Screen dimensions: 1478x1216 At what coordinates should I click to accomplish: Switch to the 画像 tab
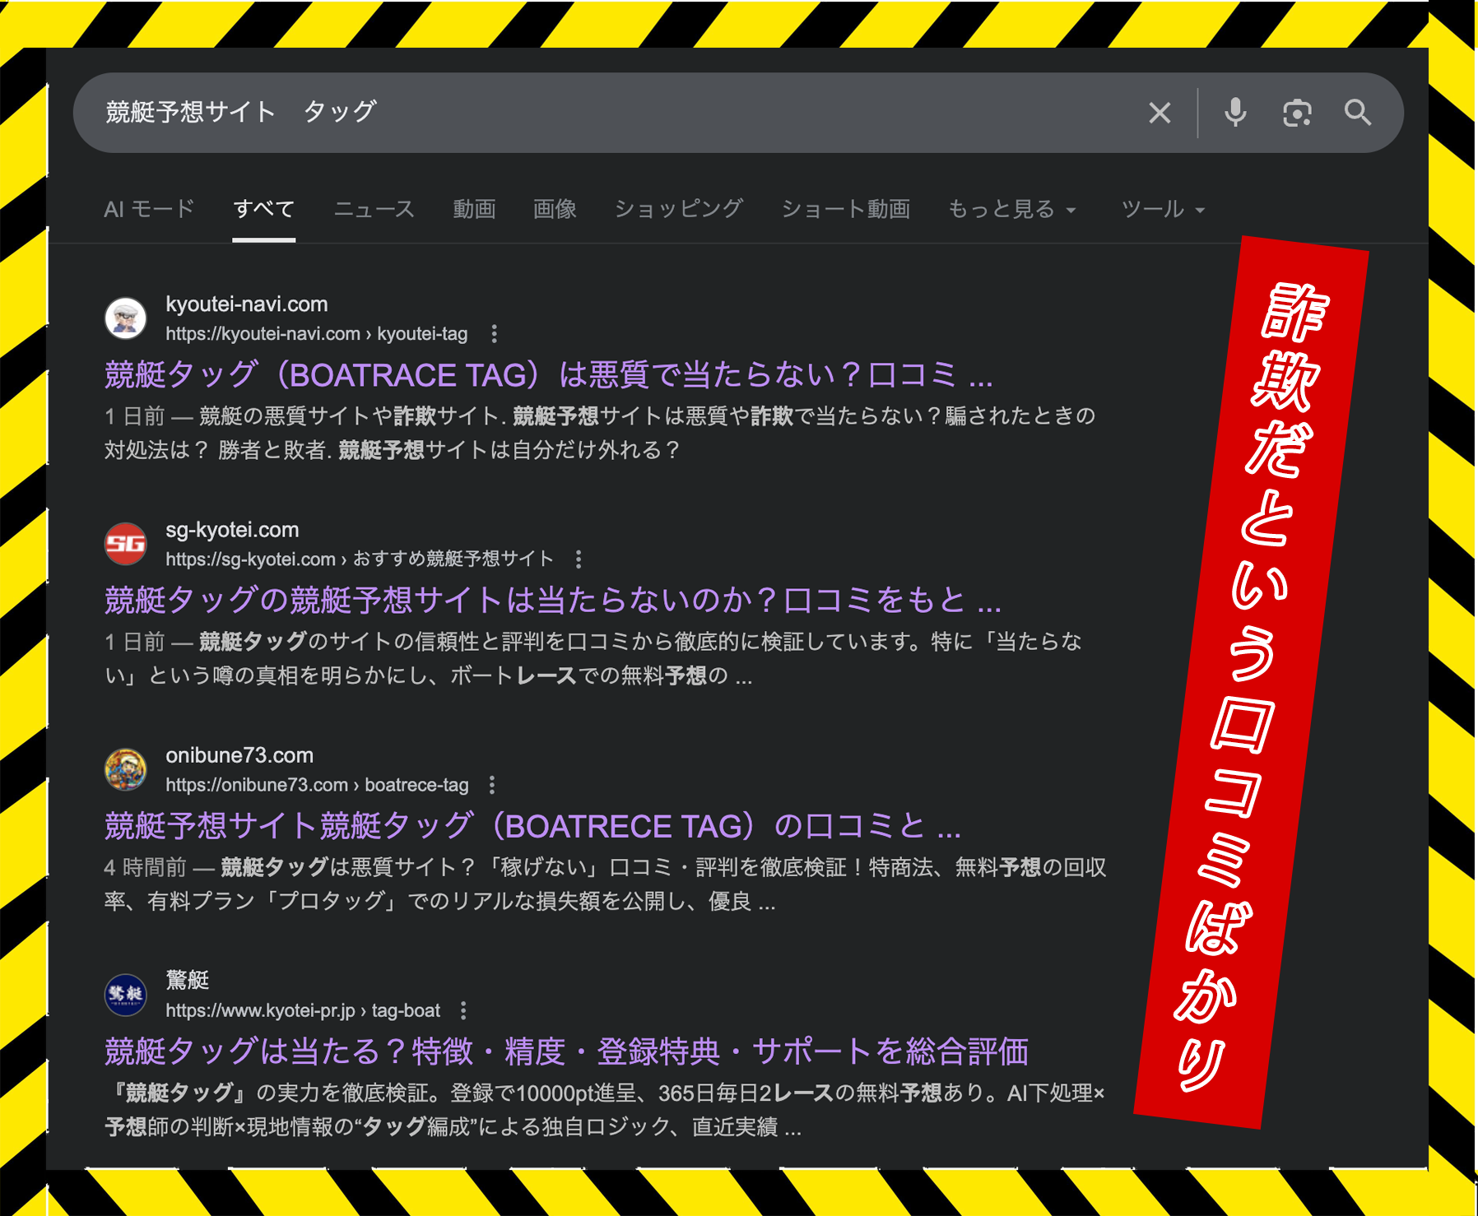click(555, 209)
